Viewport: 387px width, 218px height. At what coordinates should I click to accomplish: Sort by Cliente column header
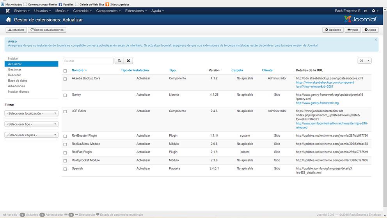(267, 70)
